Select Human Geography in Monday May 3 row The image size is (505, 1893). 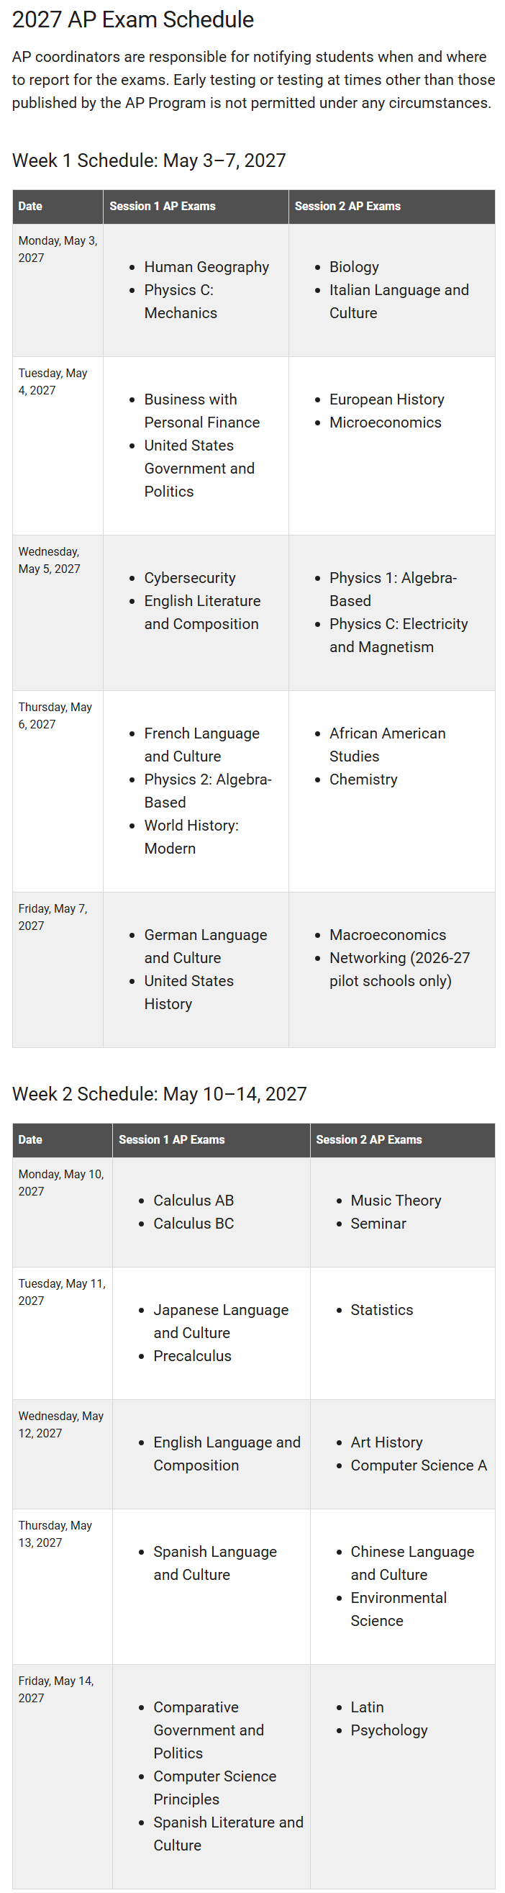[206, 267]
